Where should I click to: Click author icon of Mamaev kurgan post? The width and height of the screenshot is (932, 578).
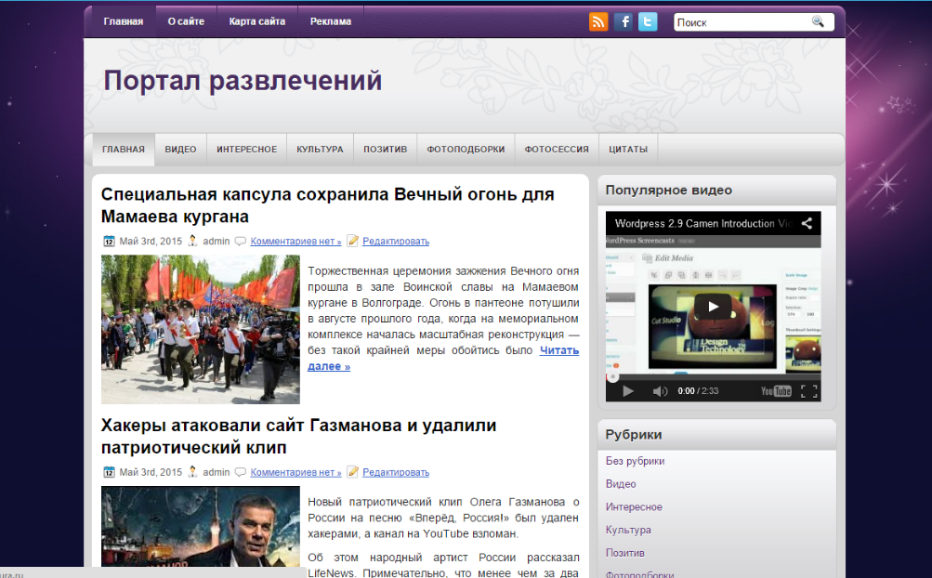click(192, 241)
